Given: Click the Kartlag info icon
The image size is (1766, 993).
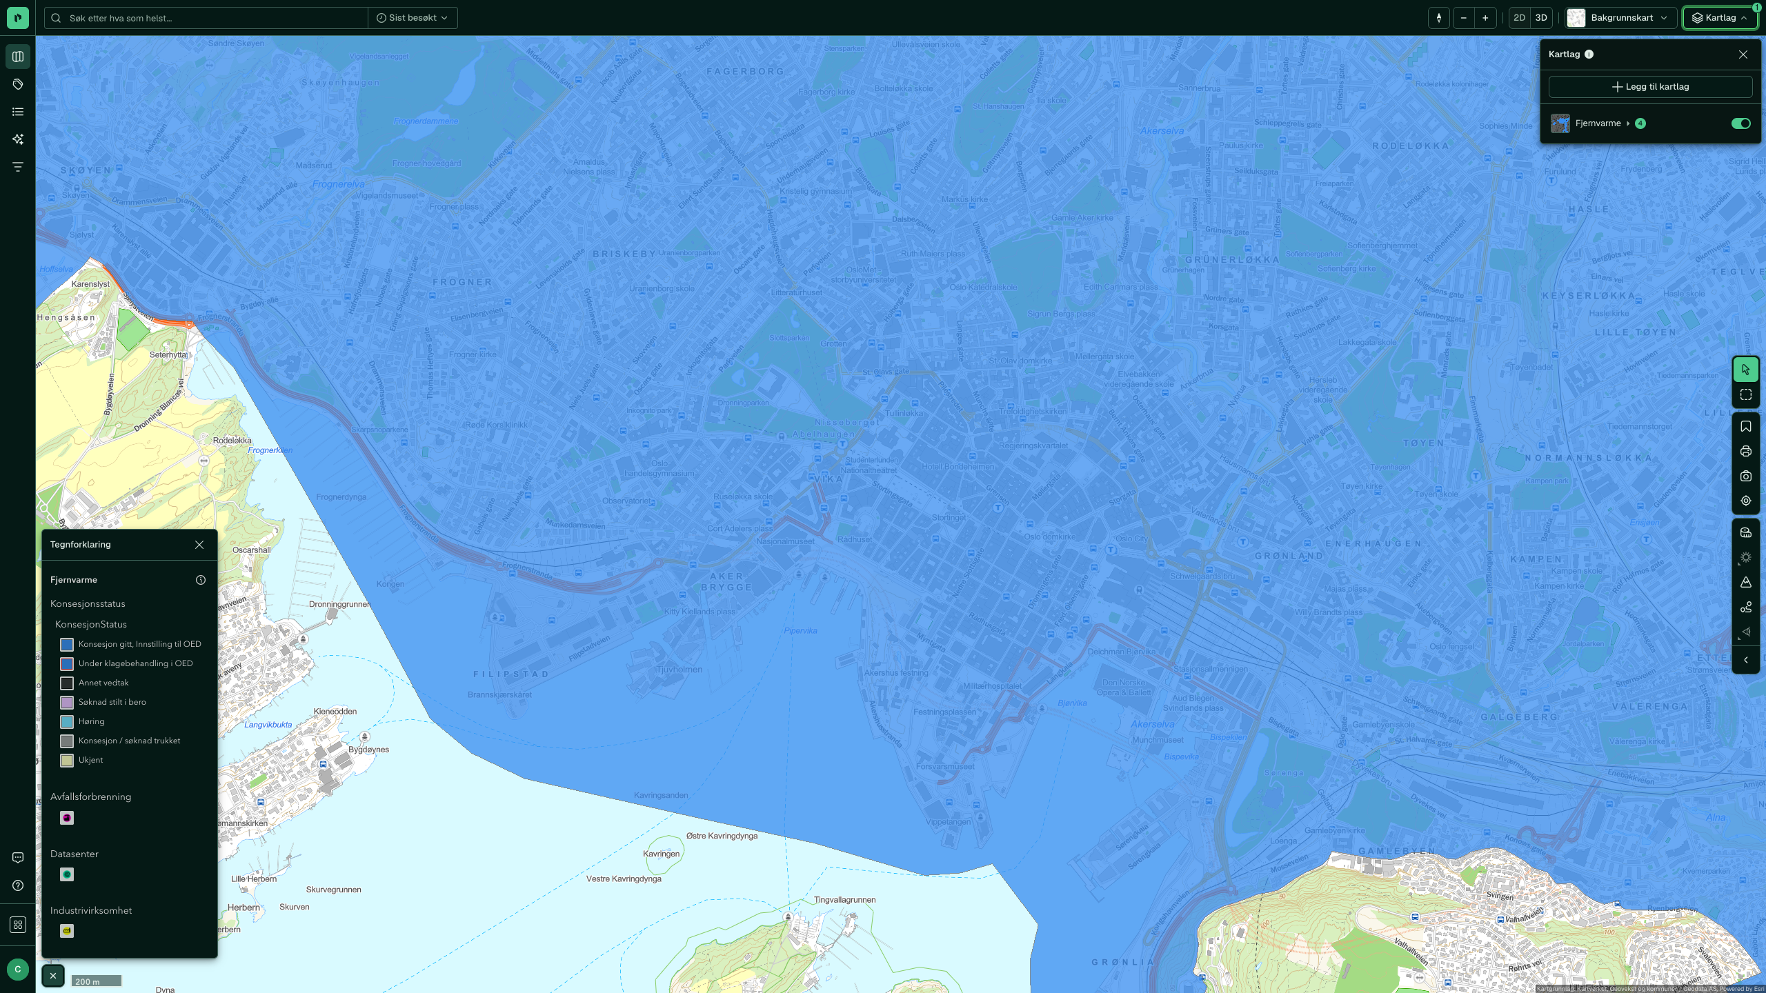Looking at the screenshot, I should pos(1589,54).
